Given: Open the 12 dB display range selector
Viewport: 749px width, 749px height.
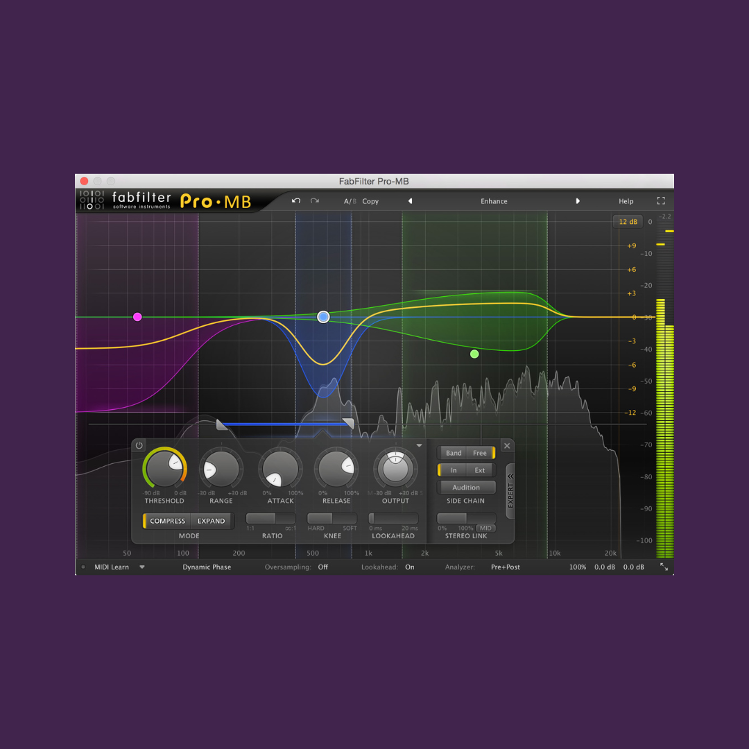Looking at the screenshot, I should coord(628,222).
